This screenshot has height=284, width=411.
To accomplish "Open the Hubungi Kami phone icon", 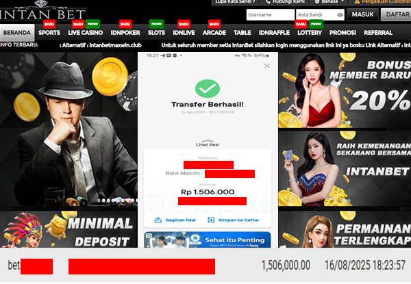I will [x=268, y=1].
